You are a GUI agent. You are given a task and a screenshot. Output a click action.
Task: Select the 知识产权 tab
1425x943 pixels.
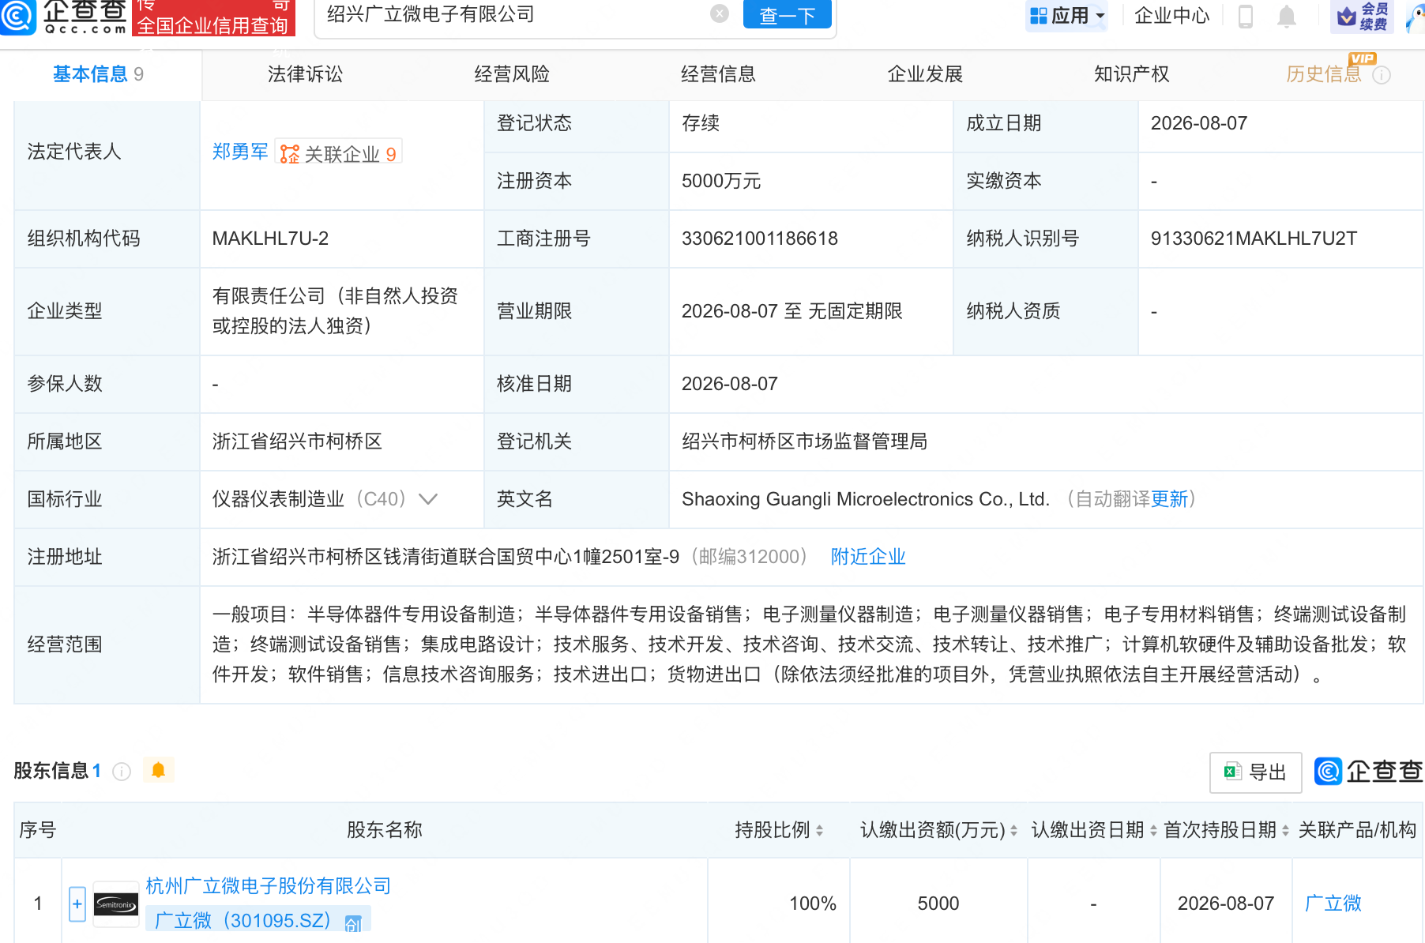[1131, 74]
